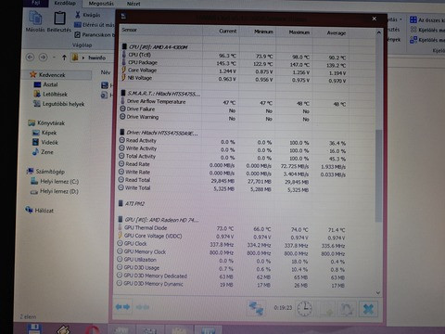
Task: Click the scroll-up arrow of sensor list
Action: (x=379, y=32)
